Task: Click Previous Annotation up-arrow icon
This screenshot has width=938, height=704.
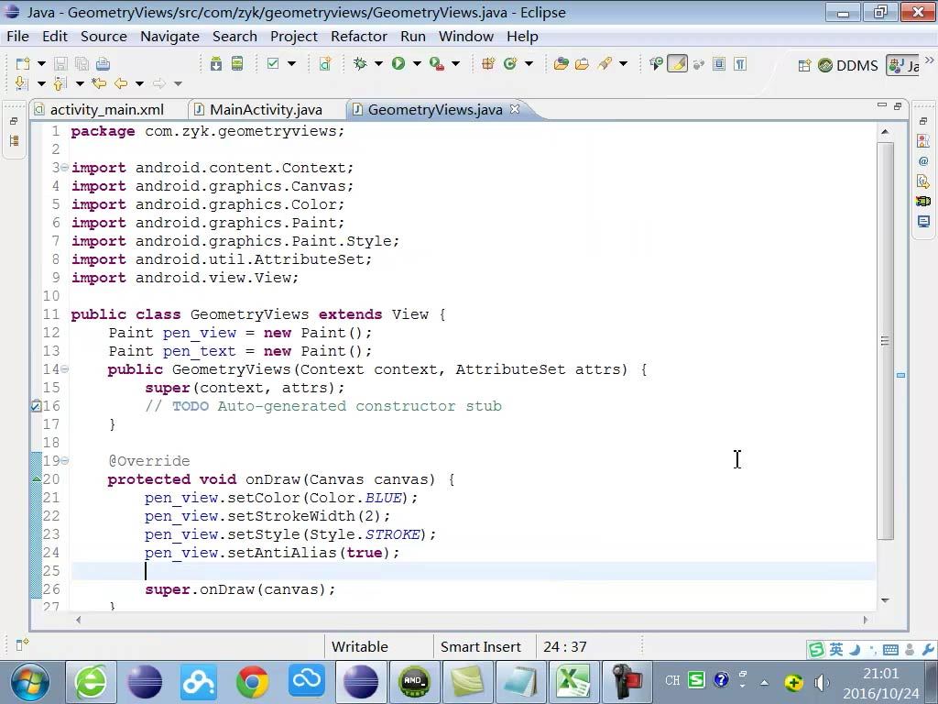Action: [x=60, y=83]
